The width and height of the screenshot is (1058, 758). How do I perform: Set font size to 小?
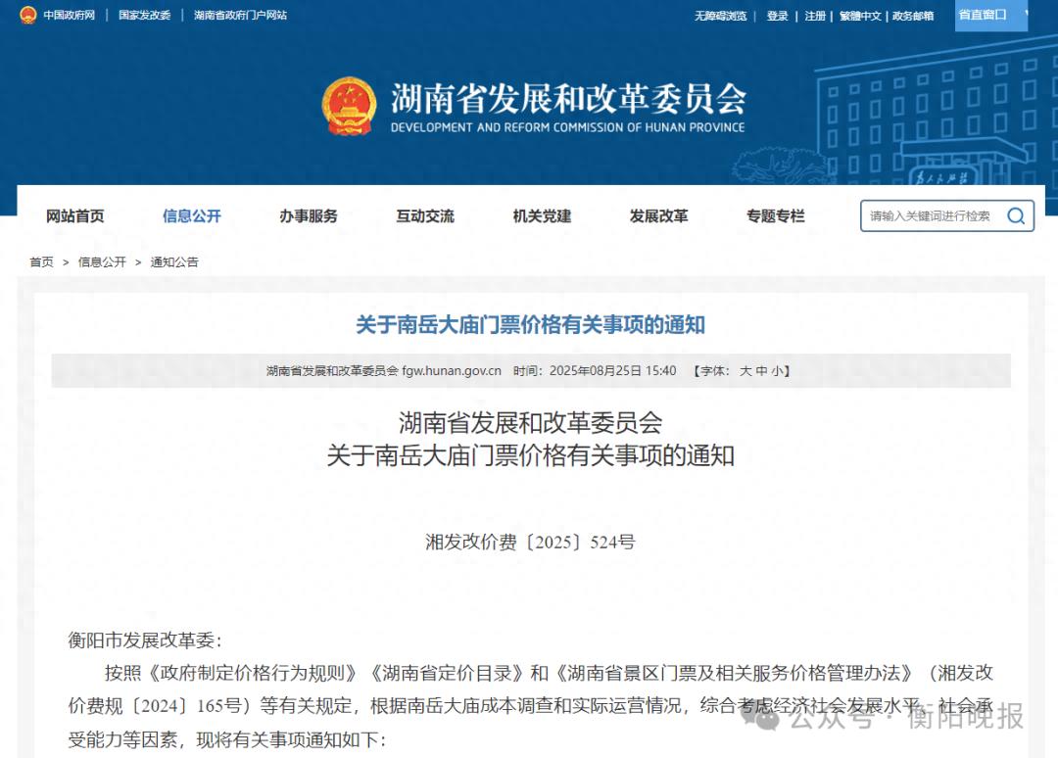777,371
